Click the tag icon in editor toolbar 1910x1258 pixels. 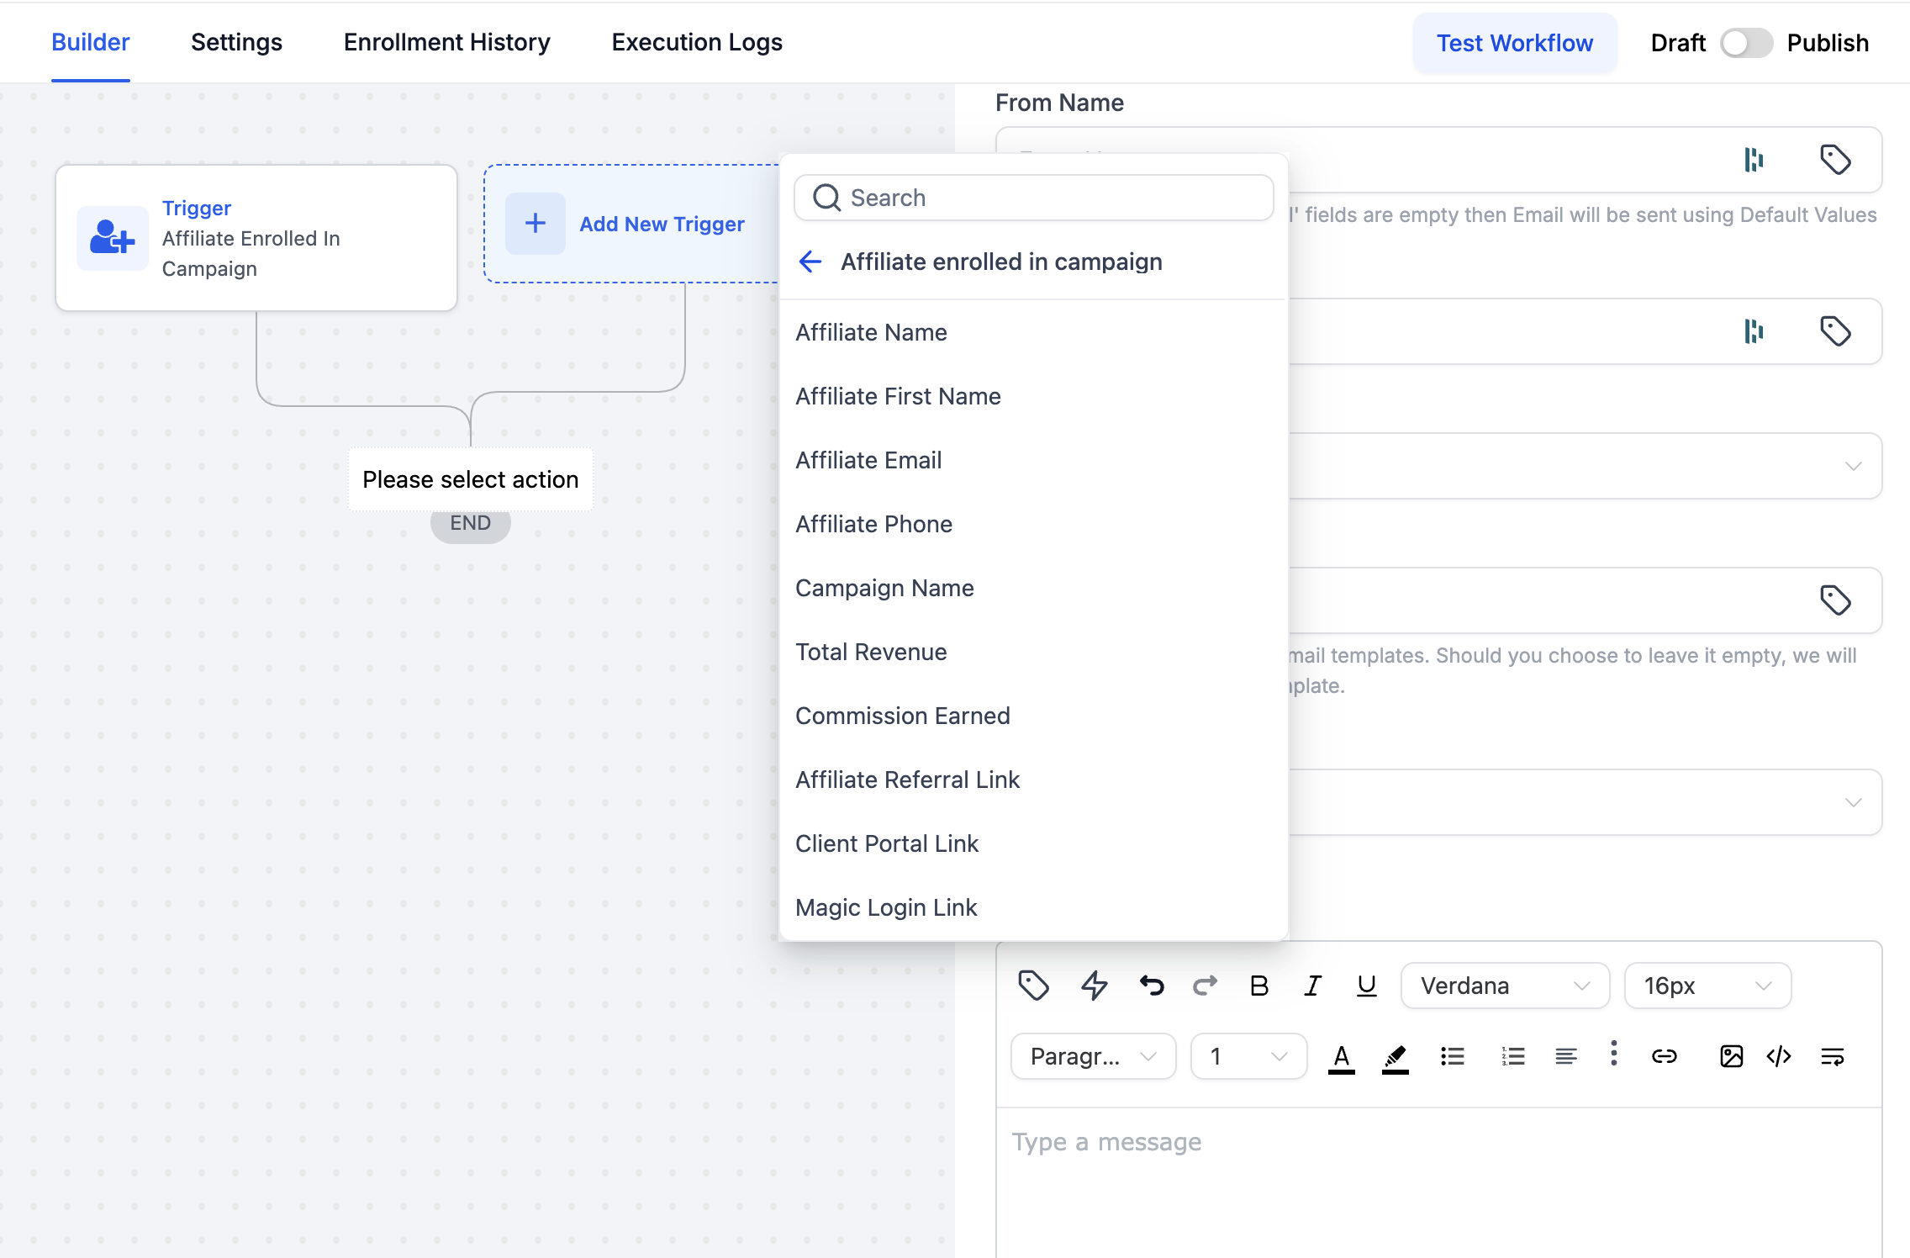(1033, 985)
